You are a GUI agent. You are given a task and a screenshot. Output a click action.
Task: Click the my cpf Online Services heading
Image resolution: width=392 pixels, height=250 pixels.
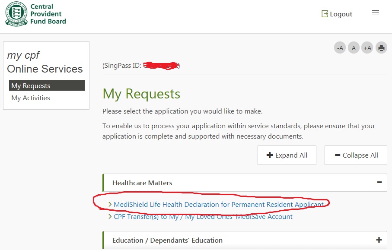tap(45, 63)
